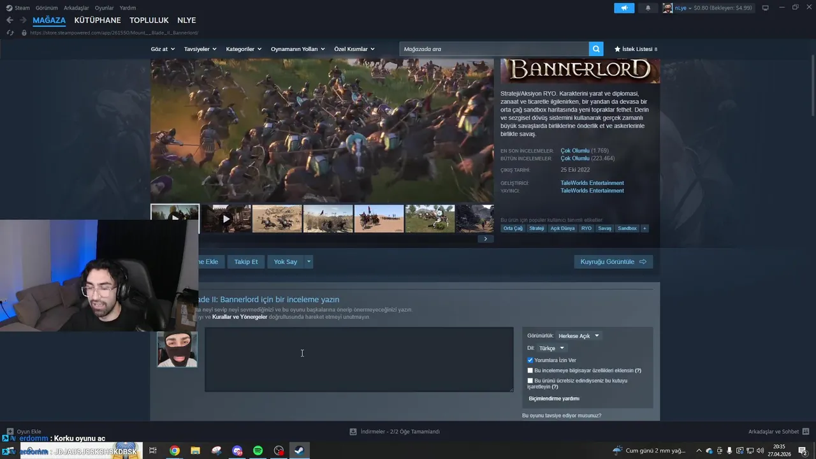Check bilgisayar özellikleri eklensin checkbox

pyautogui.click(x=530, y=370)
